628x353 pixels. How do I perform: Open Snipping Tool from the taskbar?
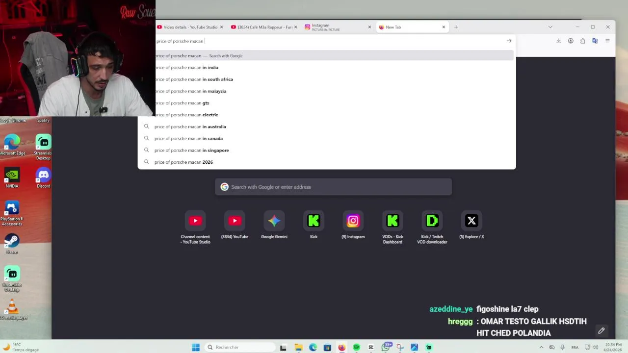pyautogui.click(x=400, y=347)
